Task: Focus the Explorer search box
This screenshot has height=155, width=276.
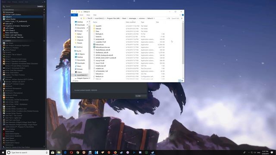Action: (x=177, y=18)
